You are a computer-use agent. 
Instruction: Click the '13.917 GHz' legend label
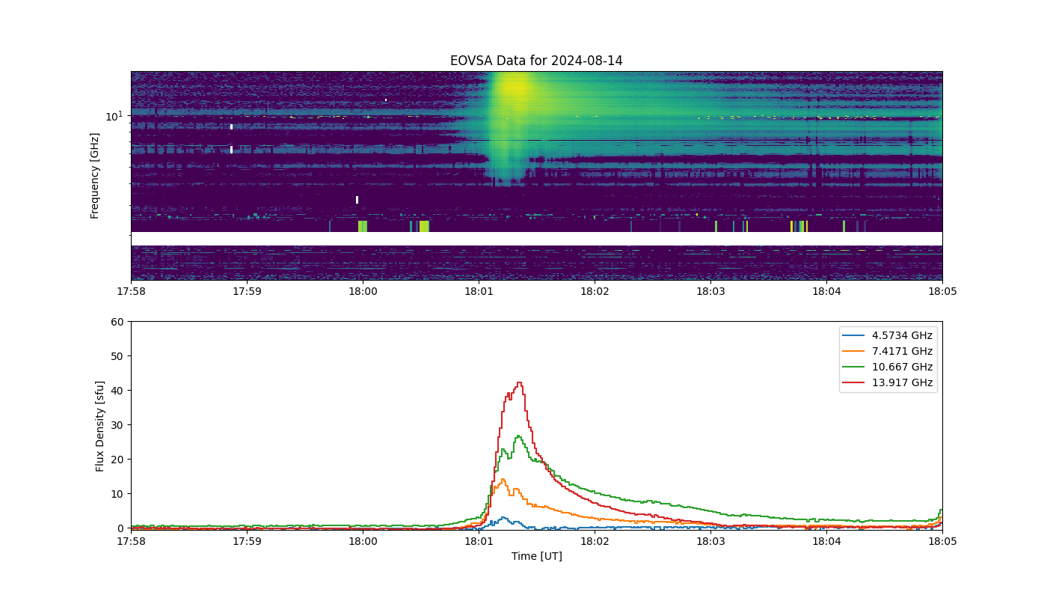tap(902, 382)
